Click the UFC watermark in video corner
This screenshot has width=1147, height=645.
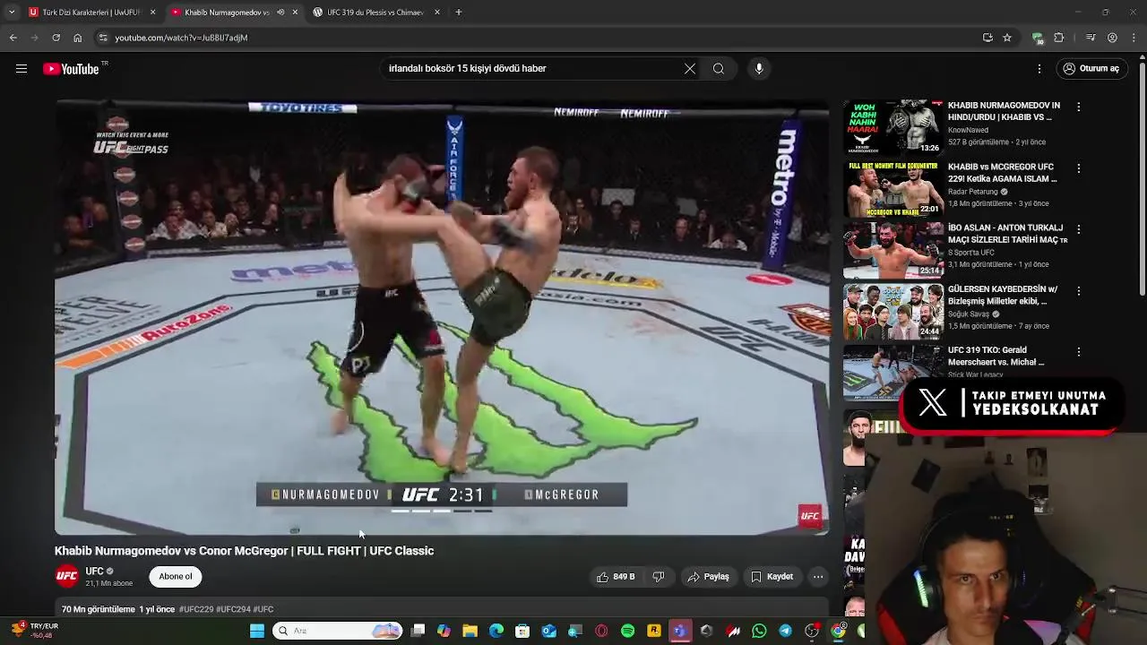(x=810, y=516)
